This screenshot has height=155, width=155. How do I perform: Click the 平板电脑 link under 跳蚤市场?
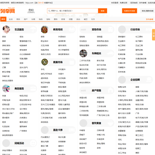62,83
